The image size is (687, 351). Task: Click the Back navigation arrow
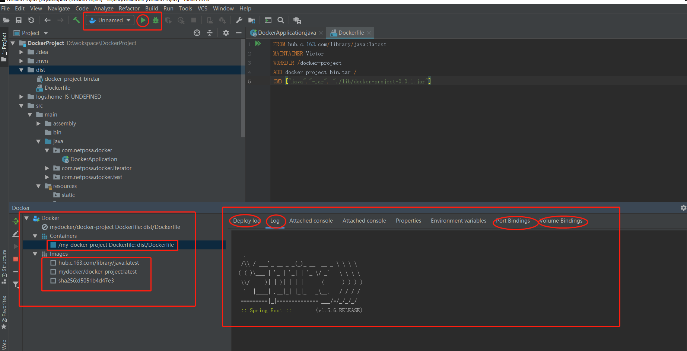pos(47,20)
